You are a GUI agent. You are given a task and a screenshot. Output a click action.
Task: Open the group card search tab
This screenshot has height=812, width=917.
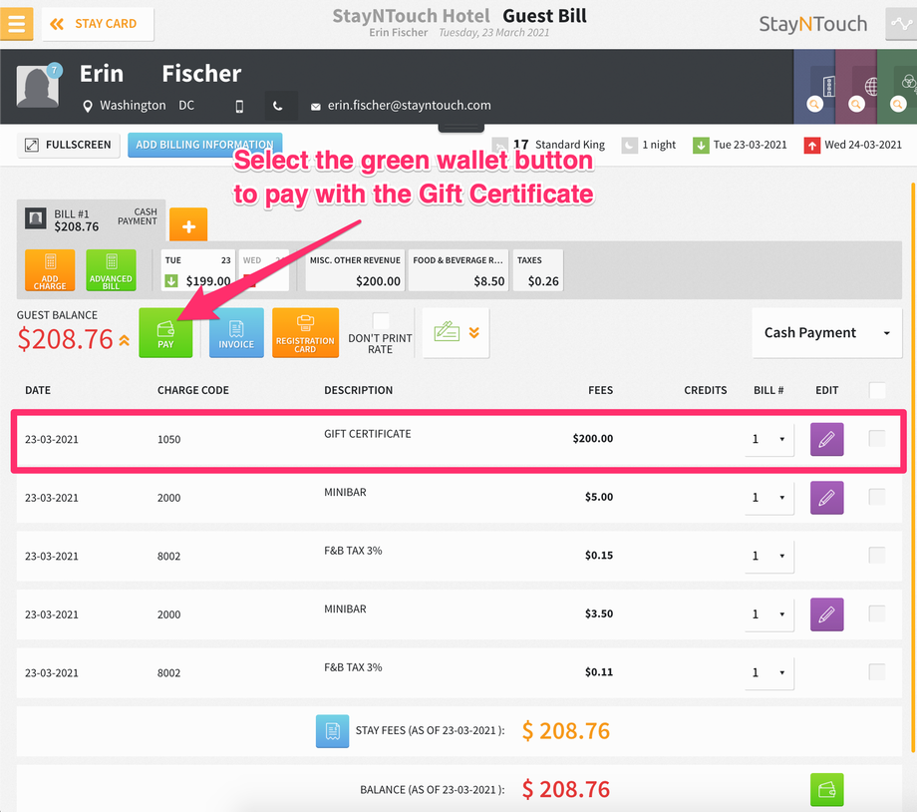(898, 87)
